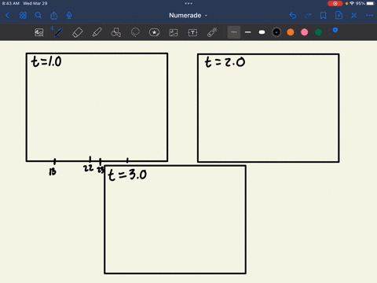Tap the t=2.0 handwritten label
This screenshot has width=377, height=283.
(225, 62)
